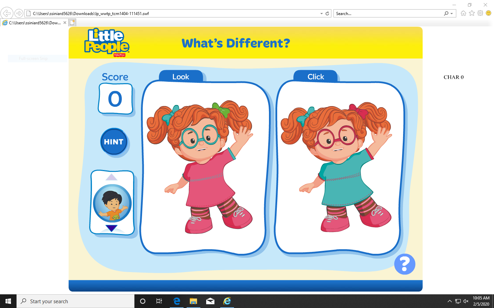
Task: Select the previous character up arrow
Action: click(x=111, y=177)
